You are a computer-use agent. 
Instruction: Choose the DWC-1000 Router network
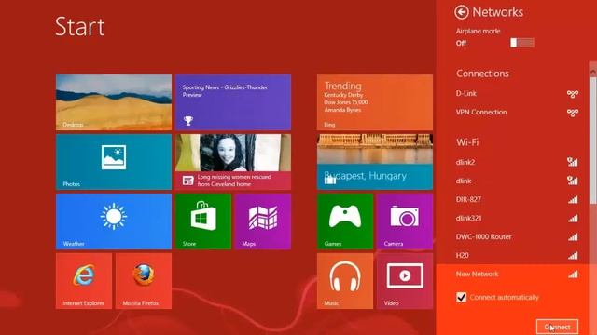coord(517,236)
